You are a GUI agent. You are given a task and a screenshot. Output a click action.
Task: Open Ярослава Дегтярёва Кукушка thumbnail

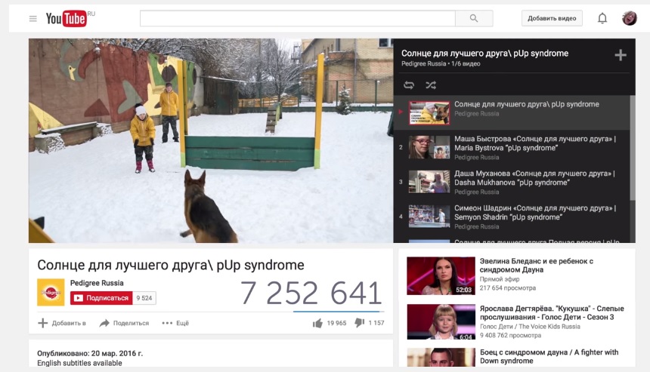click(x=441, y=322)
